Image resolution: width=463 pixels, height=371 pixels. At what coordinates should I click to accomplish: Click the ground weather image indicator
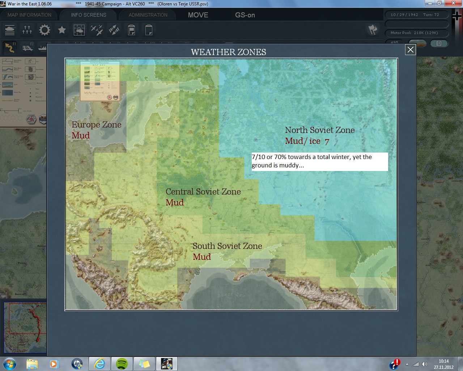[x=417, y=43]
